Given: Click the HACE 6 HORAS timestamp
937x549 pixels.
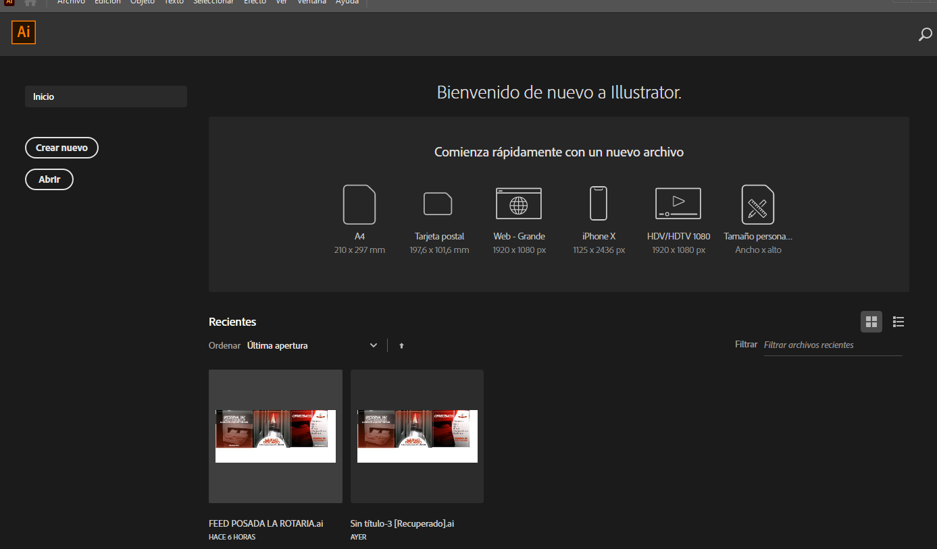Looking at the screenshot, I should pos(232,538).
